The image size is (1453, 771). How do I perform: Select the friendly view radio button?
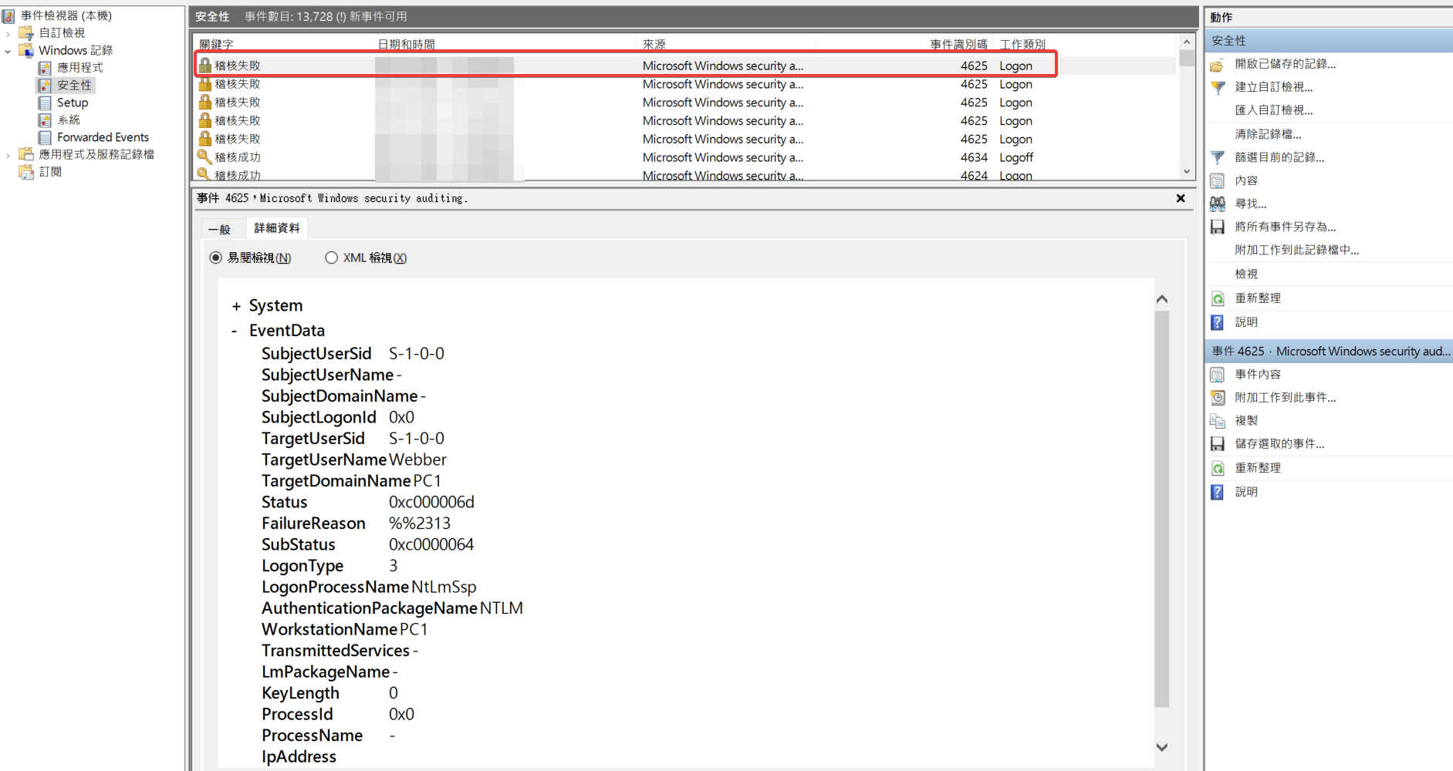tap(216, 258)
